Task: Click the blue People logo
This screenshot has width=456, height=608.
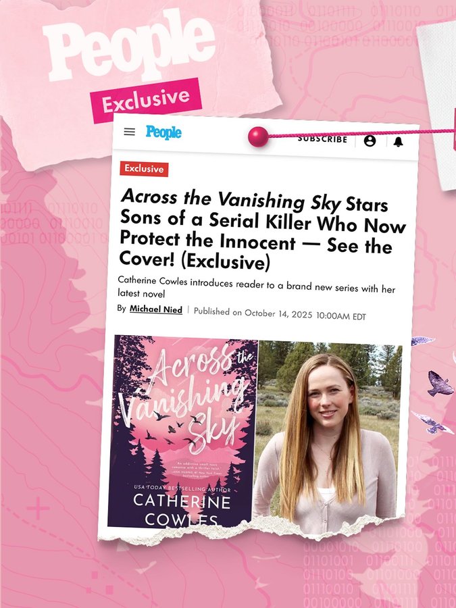Action: point(163,132)
